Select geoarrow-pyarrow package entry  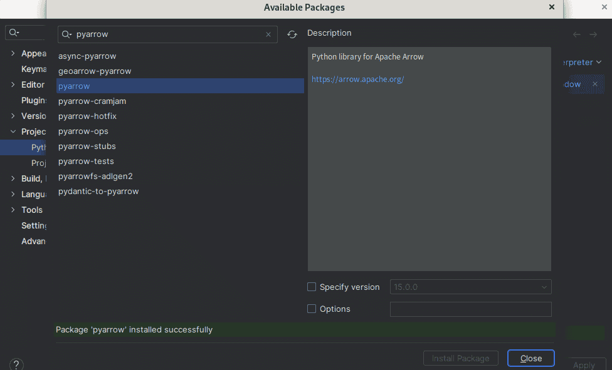point(95,71)
